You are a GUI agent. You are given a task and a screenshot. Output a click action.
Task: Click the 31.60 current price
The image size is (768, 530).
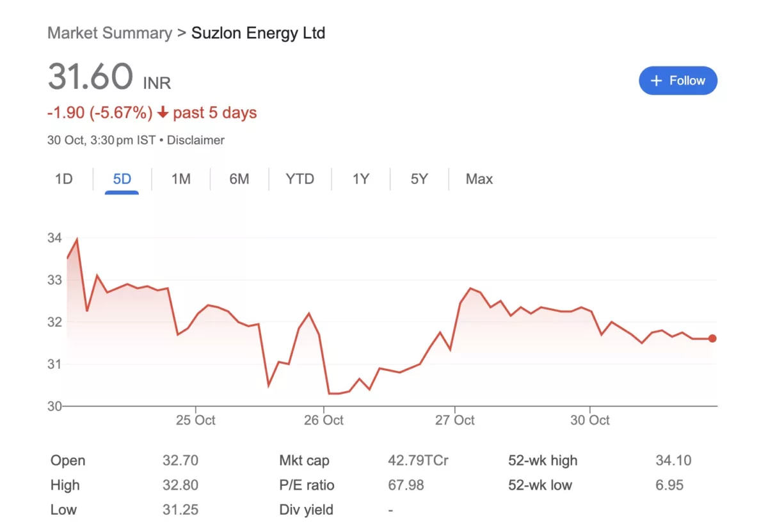click(x=90, y=77)
